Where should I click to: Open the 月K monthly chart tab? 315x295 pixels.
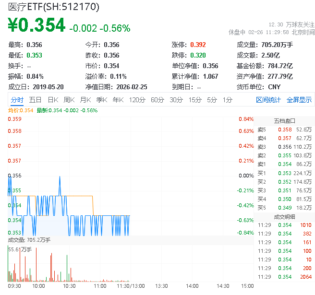[x=85, y=100]
